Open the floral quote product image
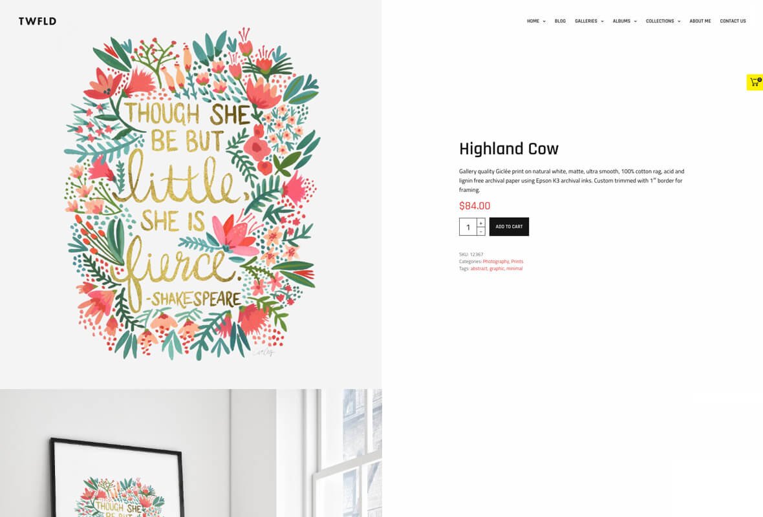763x517 pixels. (x=191, y=195)
